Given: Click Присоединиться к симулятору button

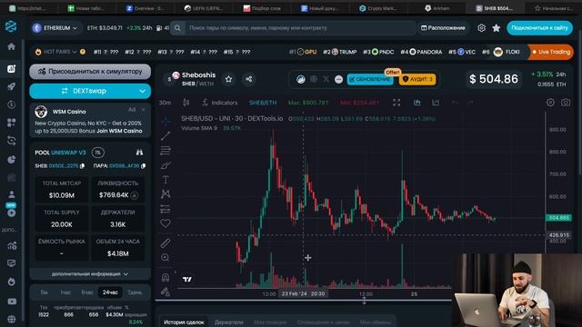Looking at the screenshot, I should point(90,71).
